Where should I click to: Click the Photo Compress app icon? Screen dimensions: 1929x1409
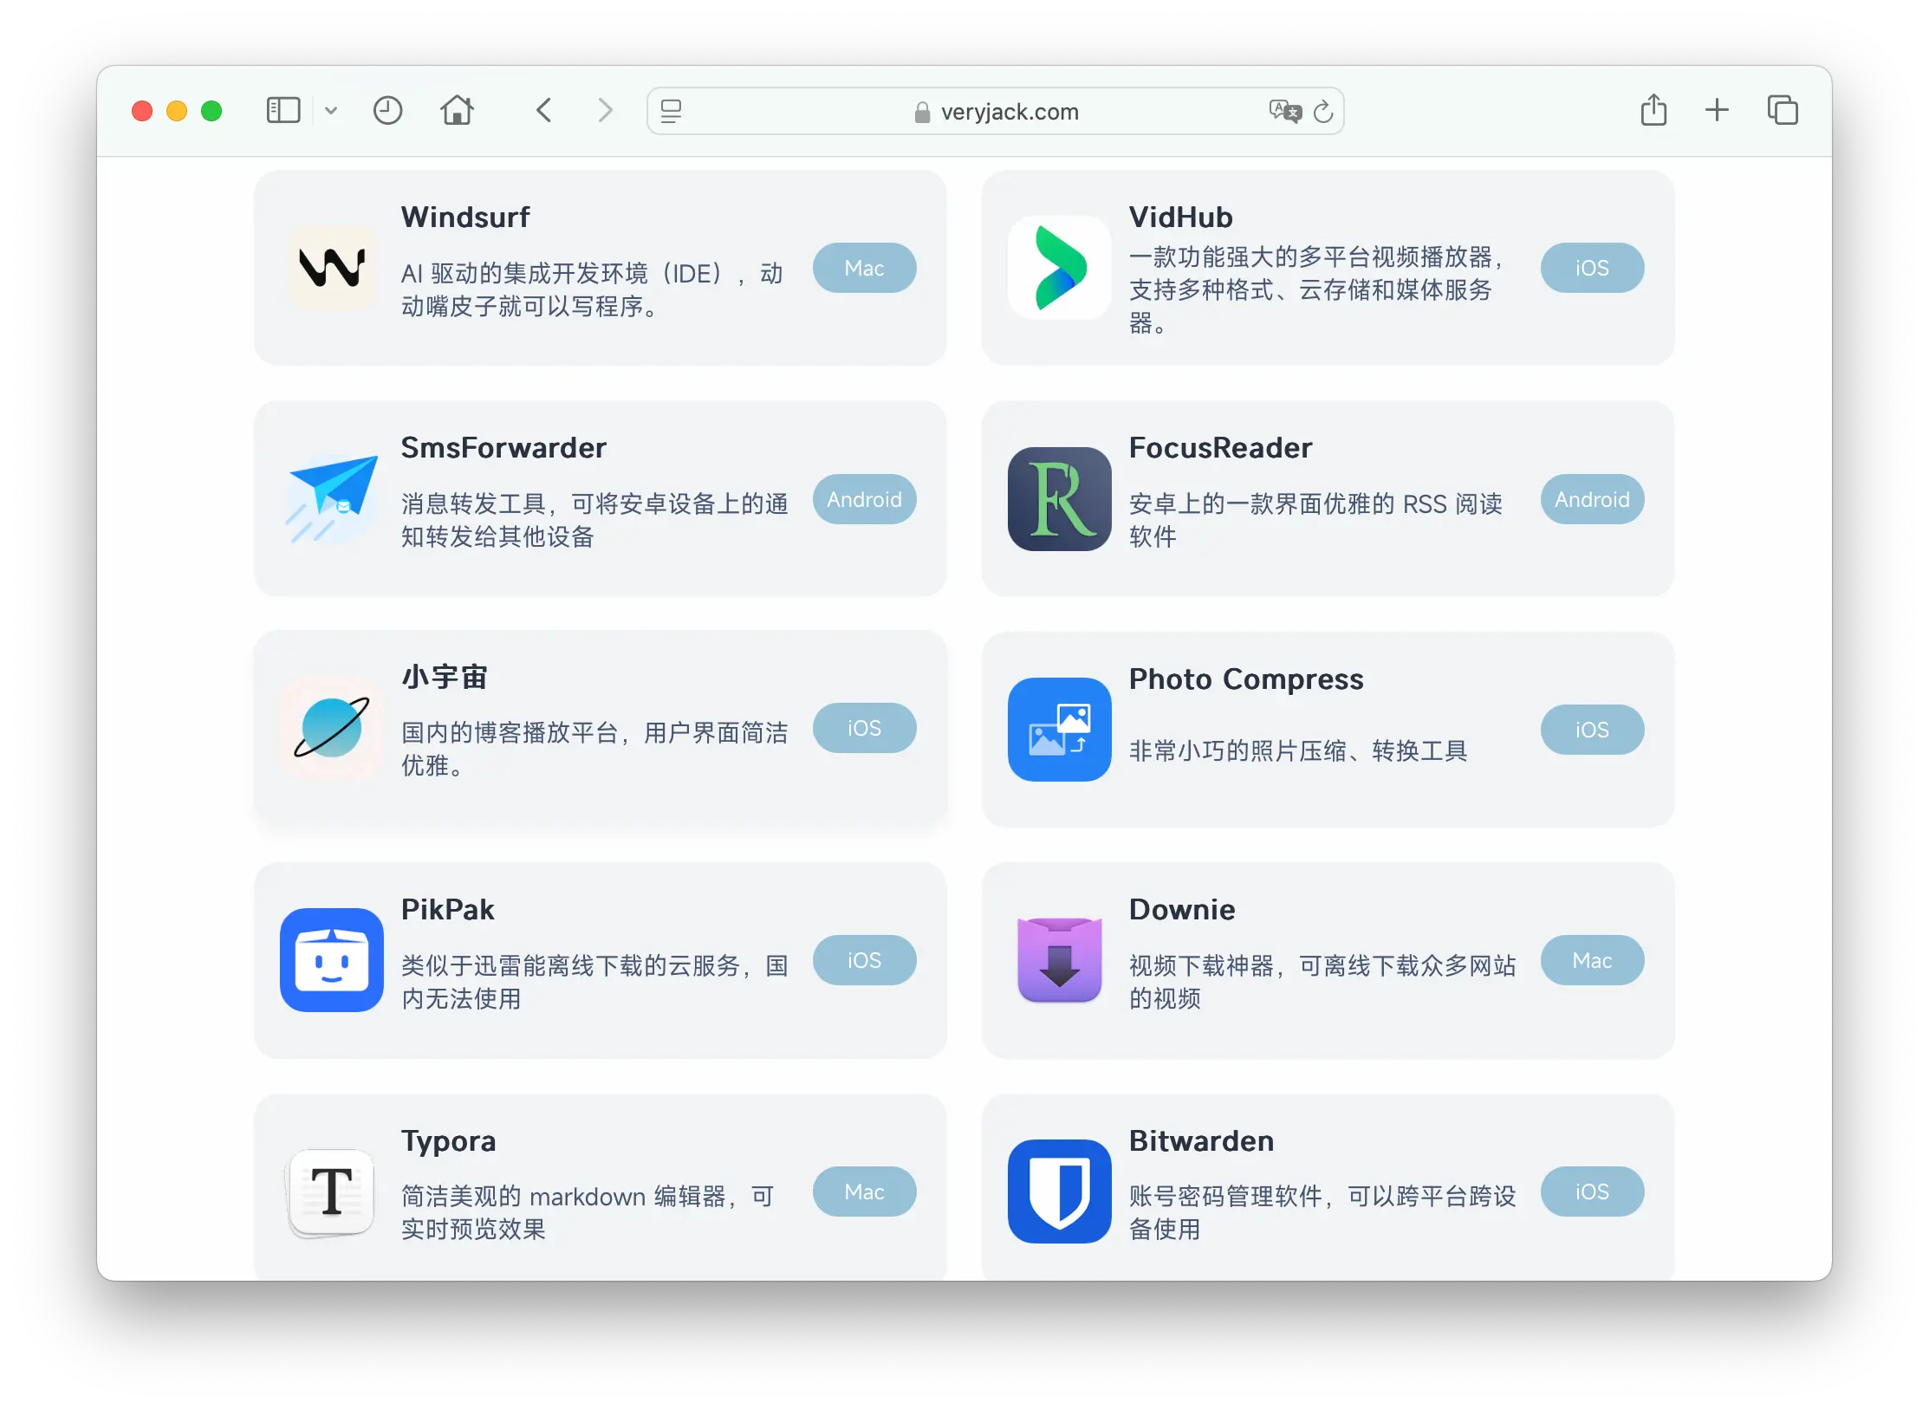pyautogui.click(x=1059, y=730)
